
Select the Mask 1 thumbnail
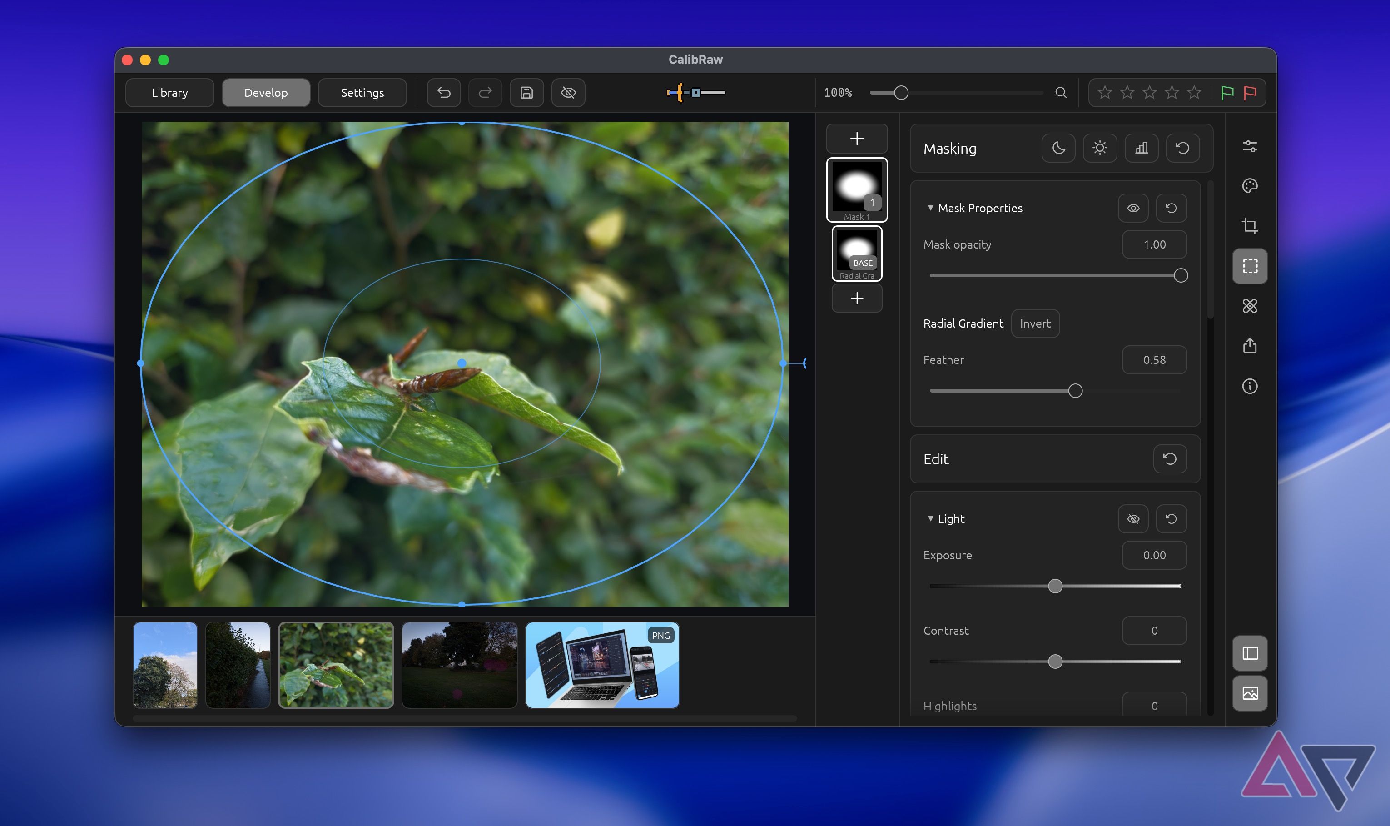coord(857,190)
